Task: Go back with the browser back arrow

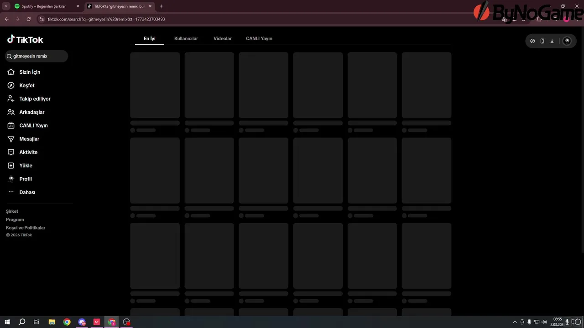Action: click(6, 19)
